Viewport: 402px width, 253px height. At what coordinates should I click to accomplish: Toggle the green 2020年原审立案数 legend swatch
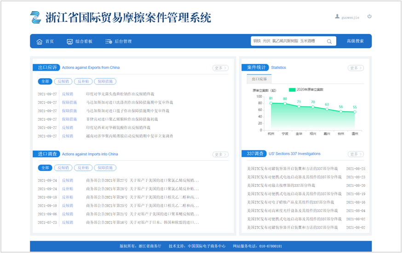point(292,90)
